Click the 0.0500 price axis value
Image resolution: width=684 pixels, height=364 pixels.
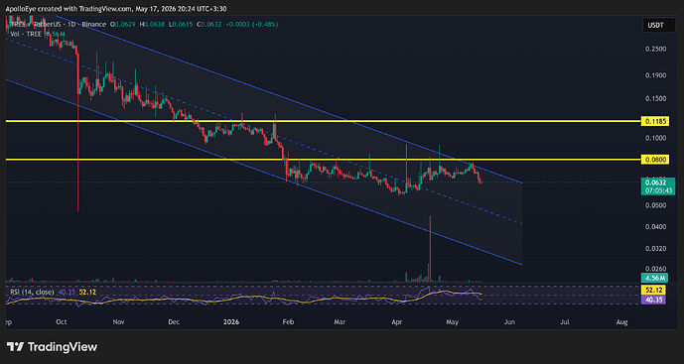coord(655,205)
